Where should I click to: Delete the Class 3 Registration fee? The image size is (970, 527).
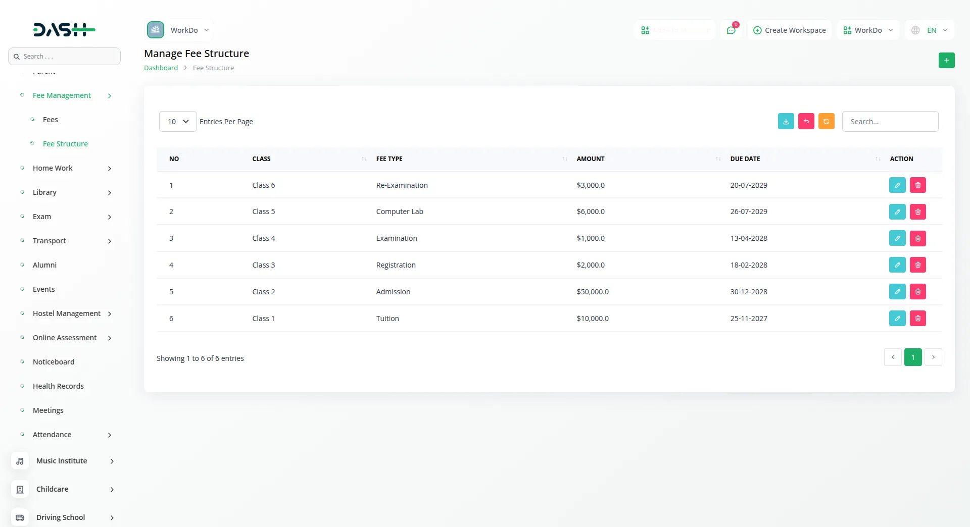[918, 265]
